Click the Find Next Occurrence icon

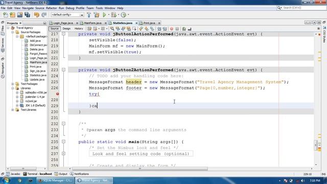pyautogui.click(x=123, y=29)
